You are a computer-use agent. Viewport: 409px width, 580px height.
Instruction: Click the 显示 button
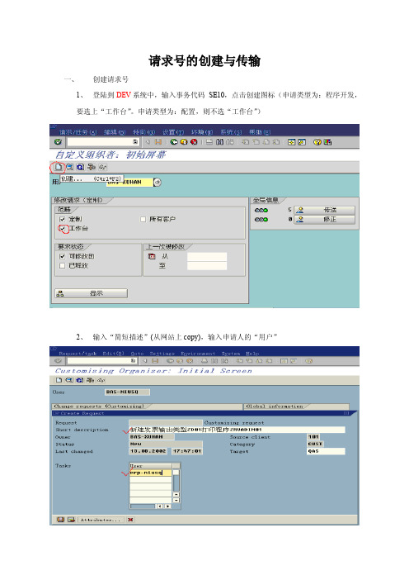92,293
